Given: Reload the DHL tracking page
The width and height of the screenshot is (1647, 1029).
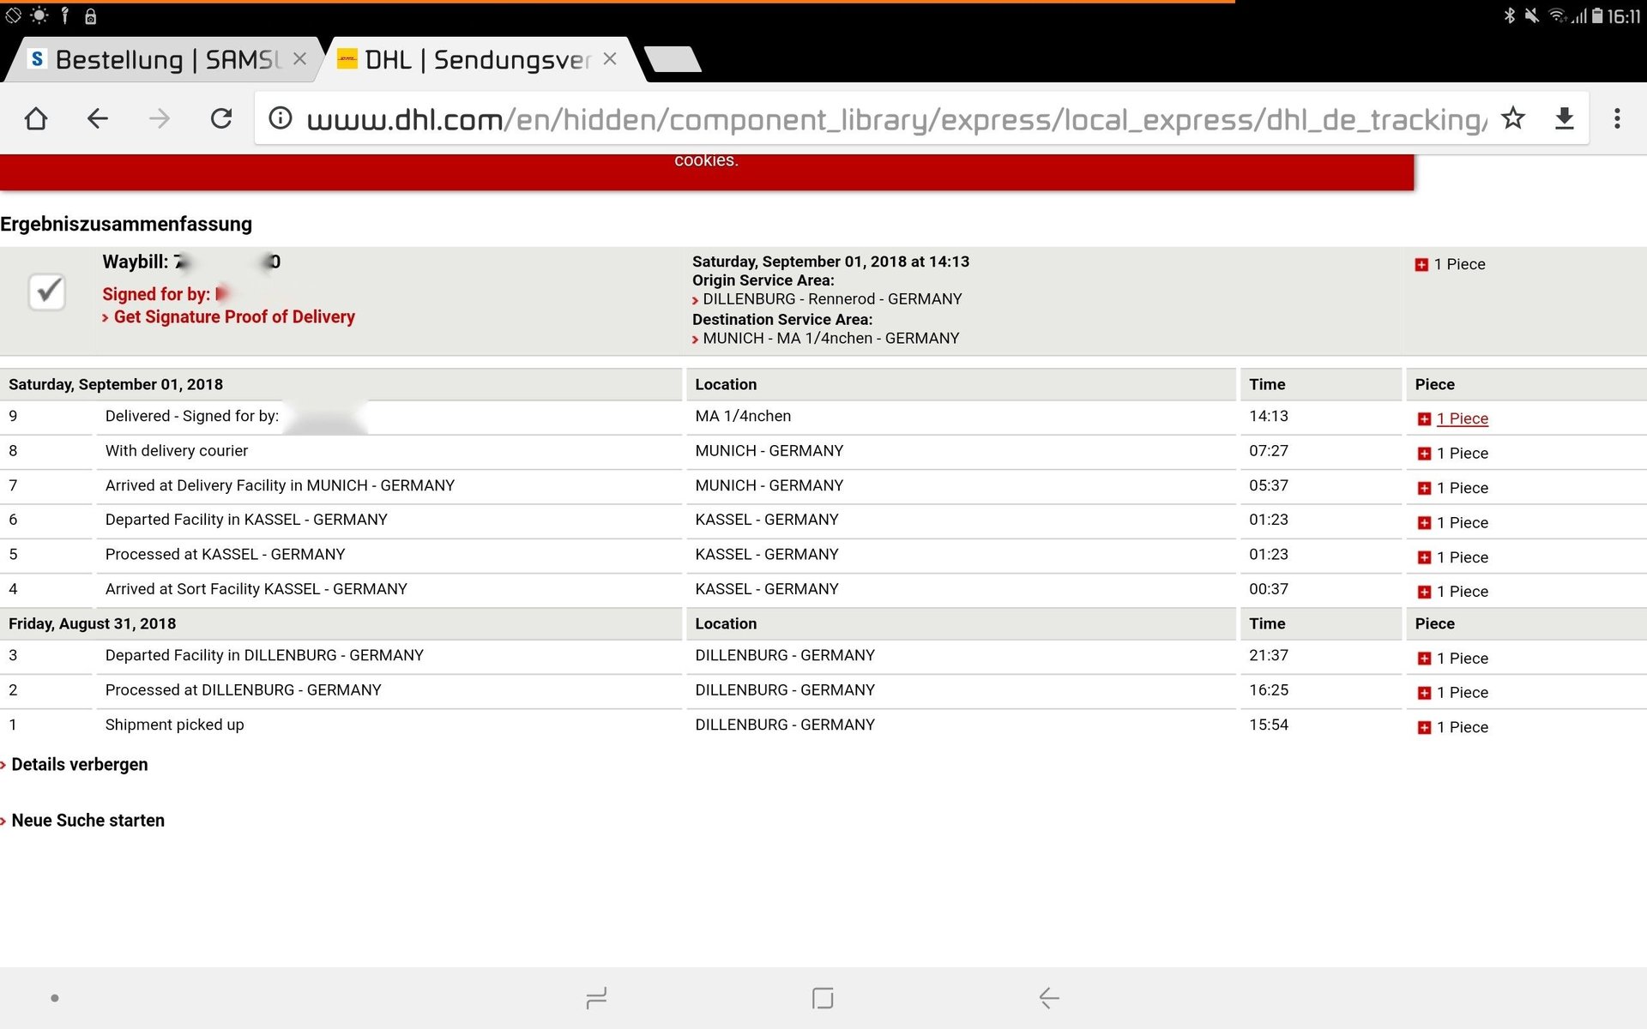Looking at the screenshot, I should [x=221, y=118].
